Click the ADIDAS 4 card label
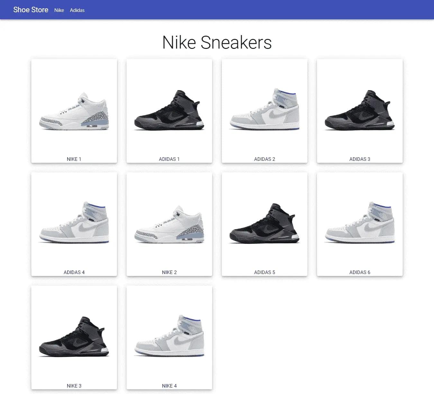This screenshot has width=434, height=394. pos(74,272)
